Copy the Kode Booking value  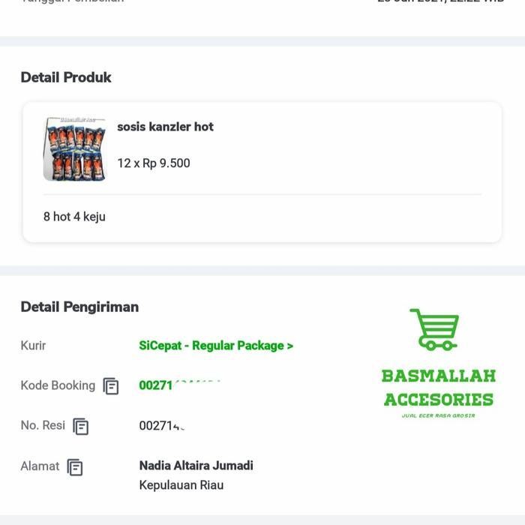[111, 386]
